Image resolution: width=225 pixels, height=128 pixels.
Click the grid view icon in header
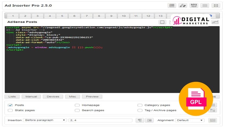tap(216, 5)
